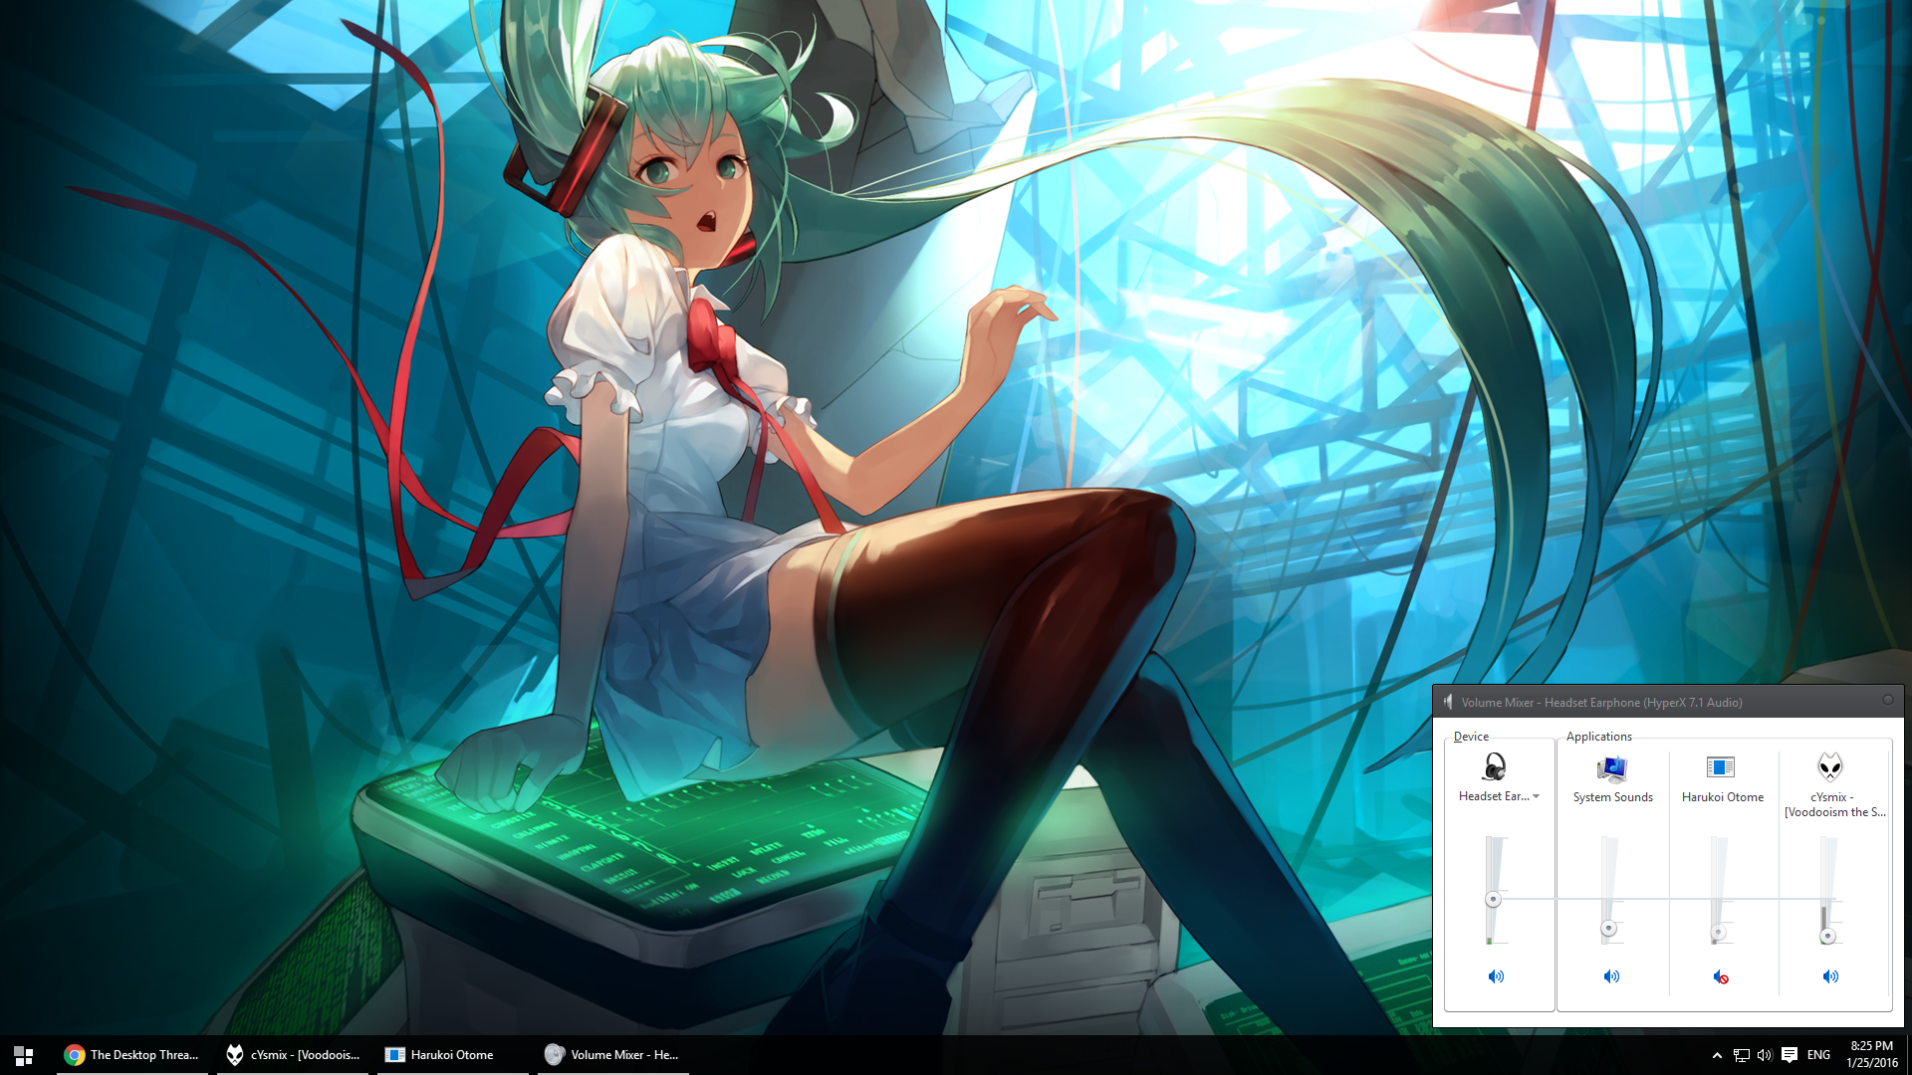Click the network tray icon
The height and width of the screenshot is (1075, 1912).
1741,1055
